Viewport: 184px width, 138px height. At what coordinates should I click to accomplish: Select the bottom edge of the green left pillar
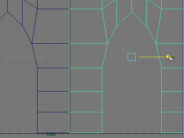[86, 133]
